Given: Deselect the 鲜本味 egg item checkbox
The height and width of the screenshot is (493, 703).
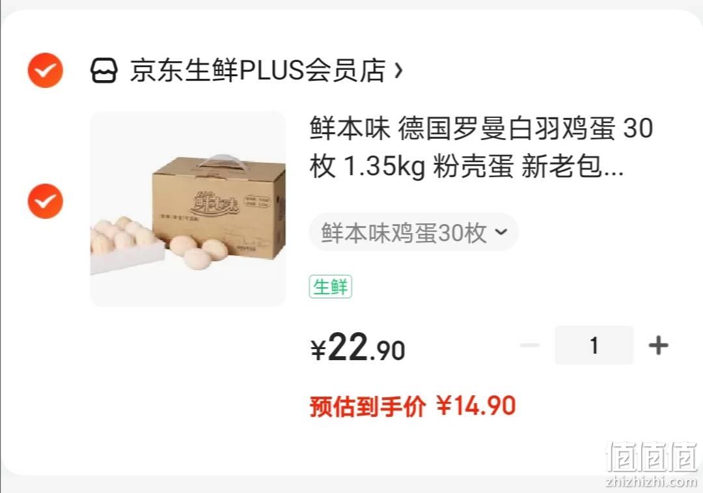Looking at the screenshot, I should (46, 201).
